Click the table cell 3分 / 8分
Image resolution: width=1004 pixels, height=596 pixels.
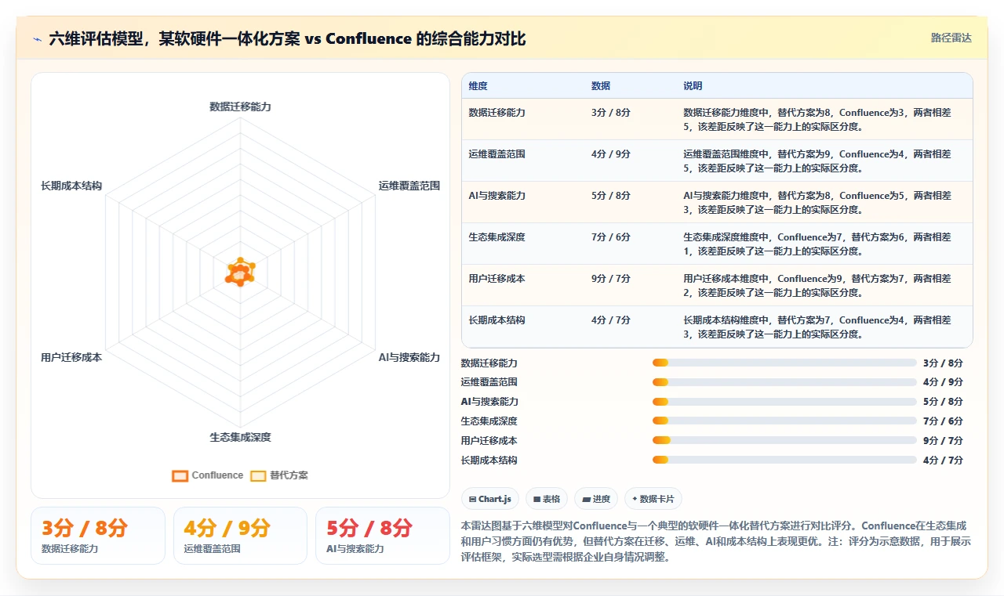611,113
